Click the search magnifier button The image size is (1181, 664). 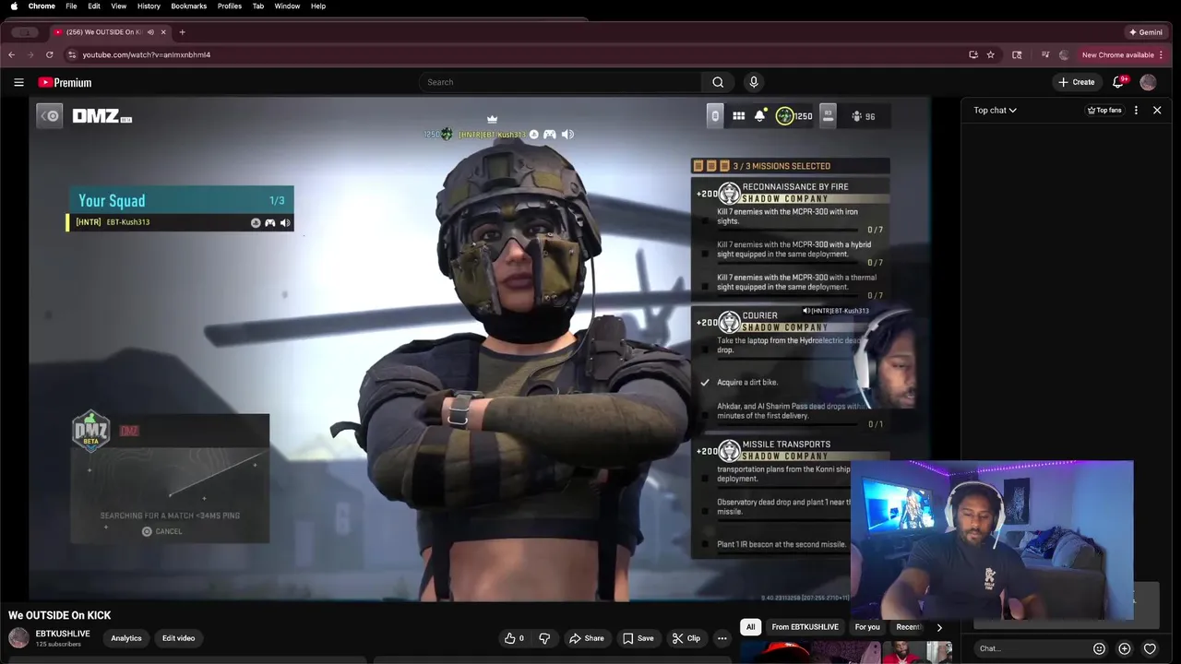(718, 82)
